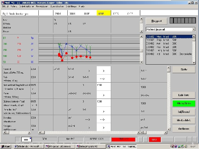Click the application icon in the title bar
This screenshot has height=149, width=199.
click(x=2, y=2)
